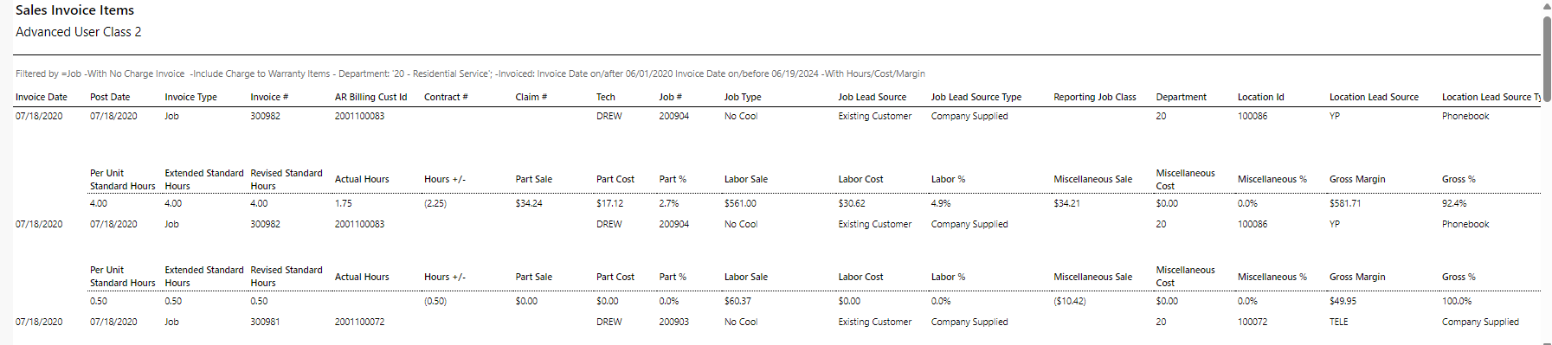Click the Sales Invoice Items title
The width and height of the screenshot is (1552, 345).
pos(74,10)
